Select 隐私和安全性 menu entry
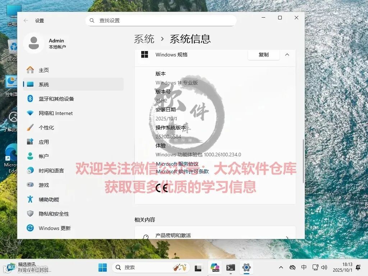The image size is (368, 276). pos(73,214)
